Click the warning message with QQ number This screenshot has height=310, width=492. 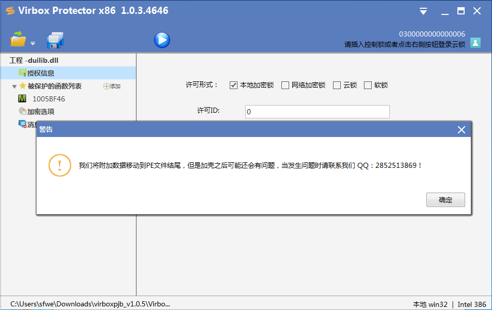click(250, 165)
